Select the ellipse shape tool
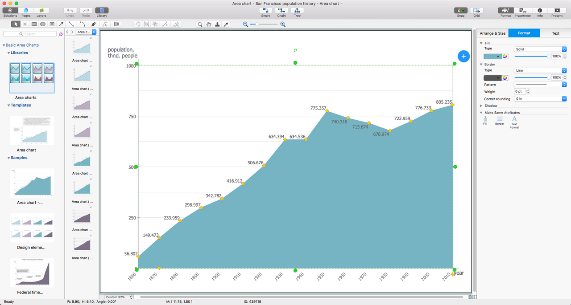The image size is (571, 305). pyautogui.click(x=43, y=24)
